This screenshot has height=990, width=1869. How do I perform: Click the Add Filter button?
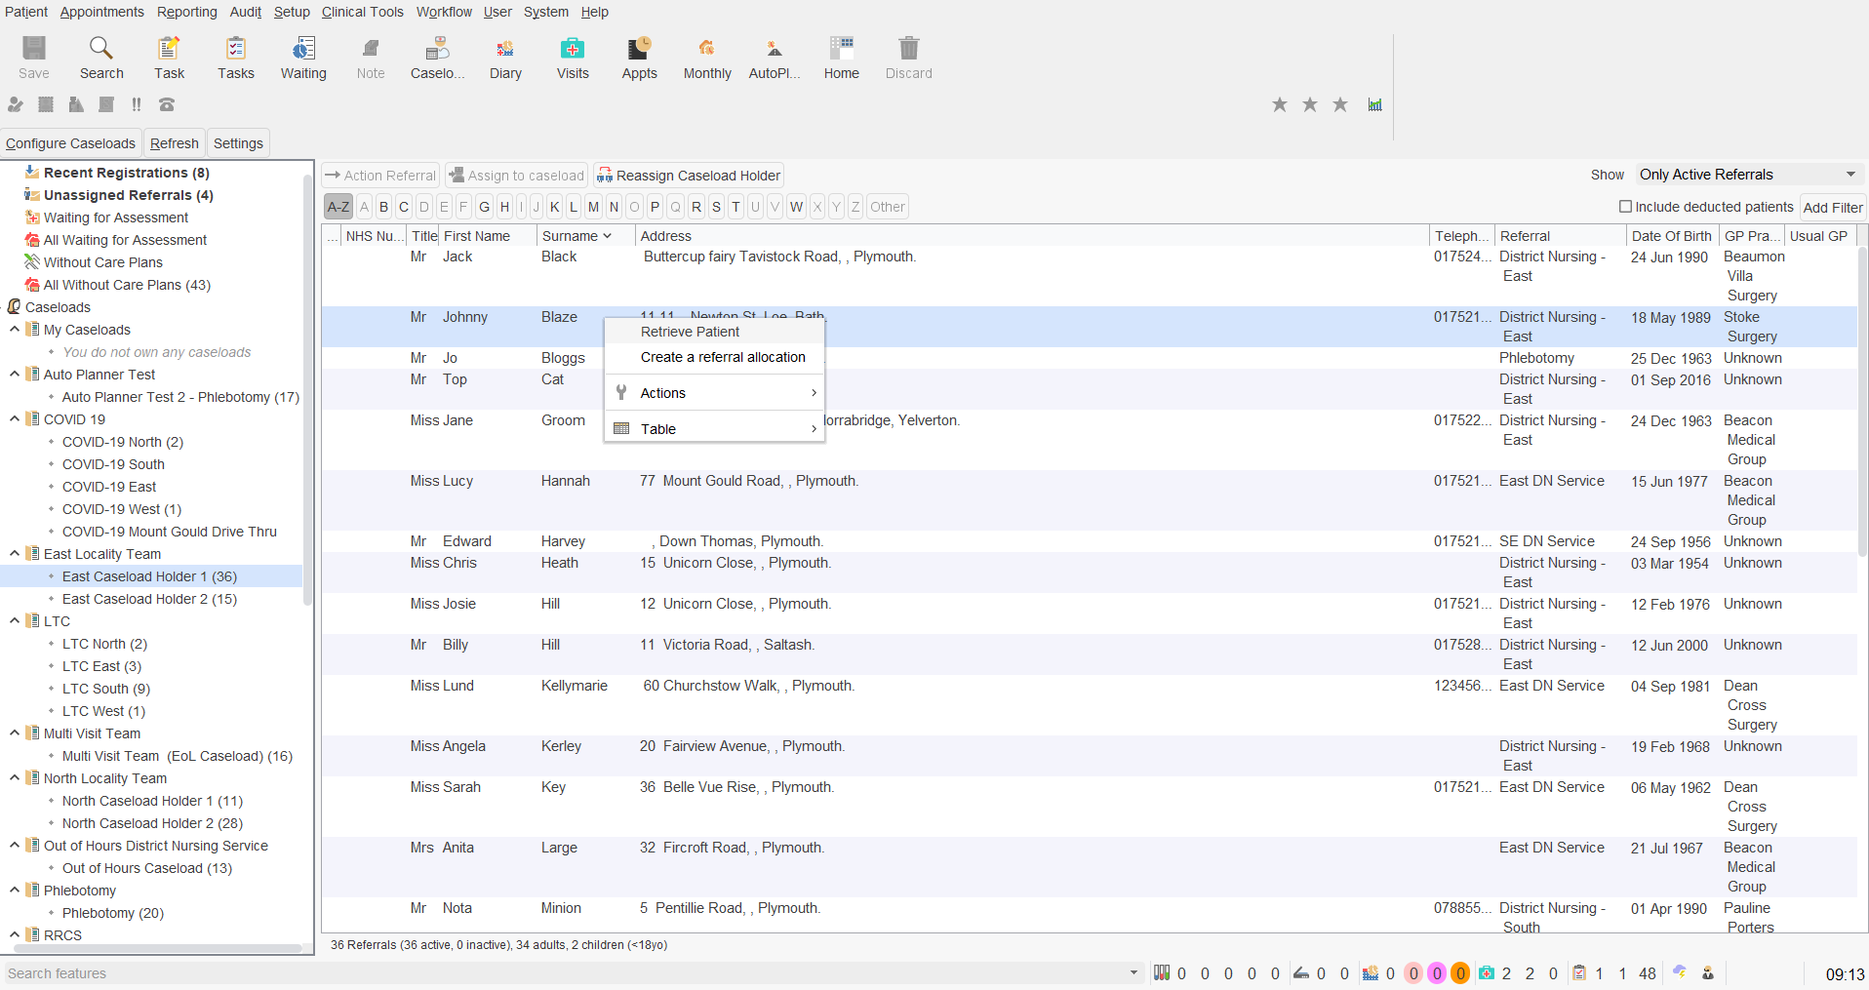(x=1833, y=207)
